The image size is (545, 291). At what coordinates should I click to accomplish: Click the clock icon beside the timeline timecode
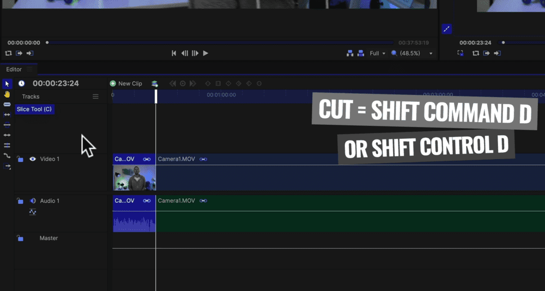coord(22,83)
